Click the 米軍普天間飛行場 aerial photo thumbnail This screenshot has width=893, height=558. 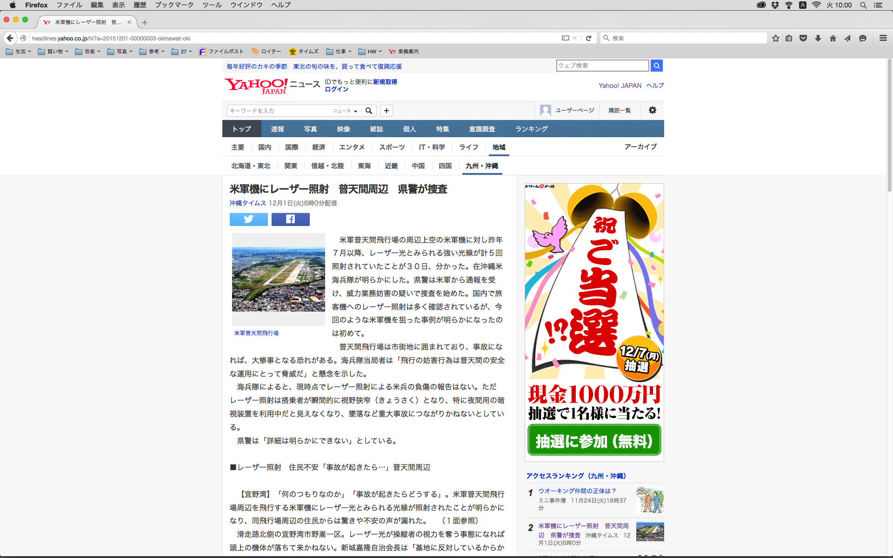278,279
